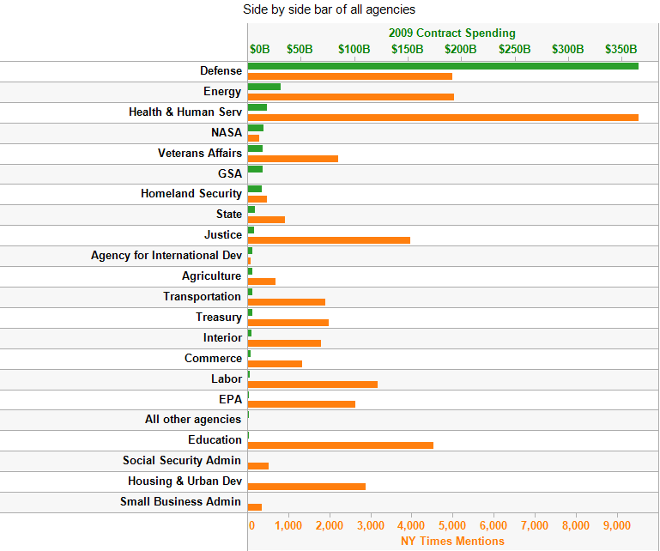Screen dimensions: 660x551
Task: Select the 'All other agencies' row label
Action: coord(193,420)
